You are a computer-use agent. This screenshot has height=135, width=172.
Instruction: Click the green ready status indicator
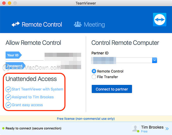[3, 128]
